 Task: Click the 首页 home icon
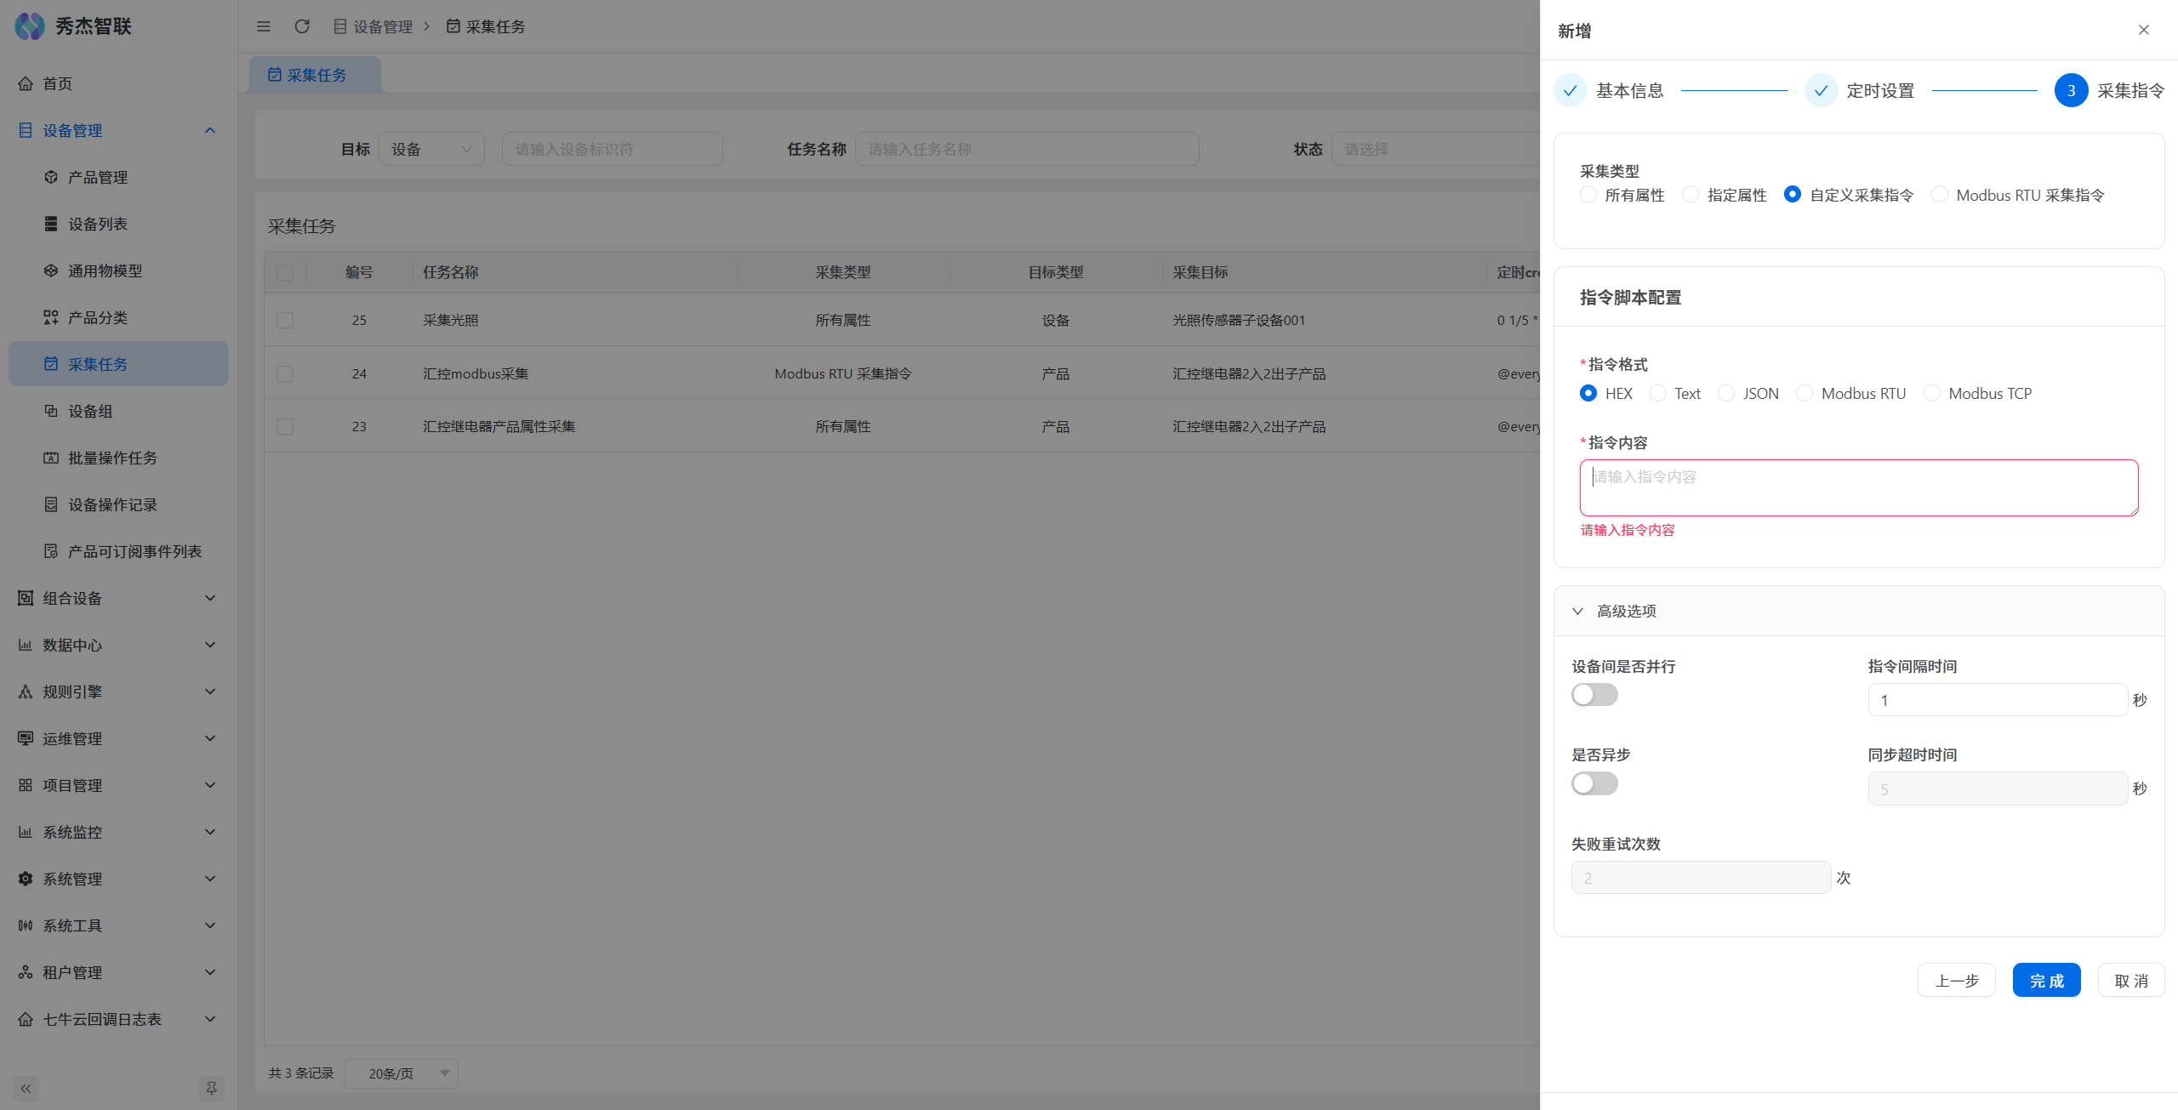pyautogui.click(x=26, y=83)
